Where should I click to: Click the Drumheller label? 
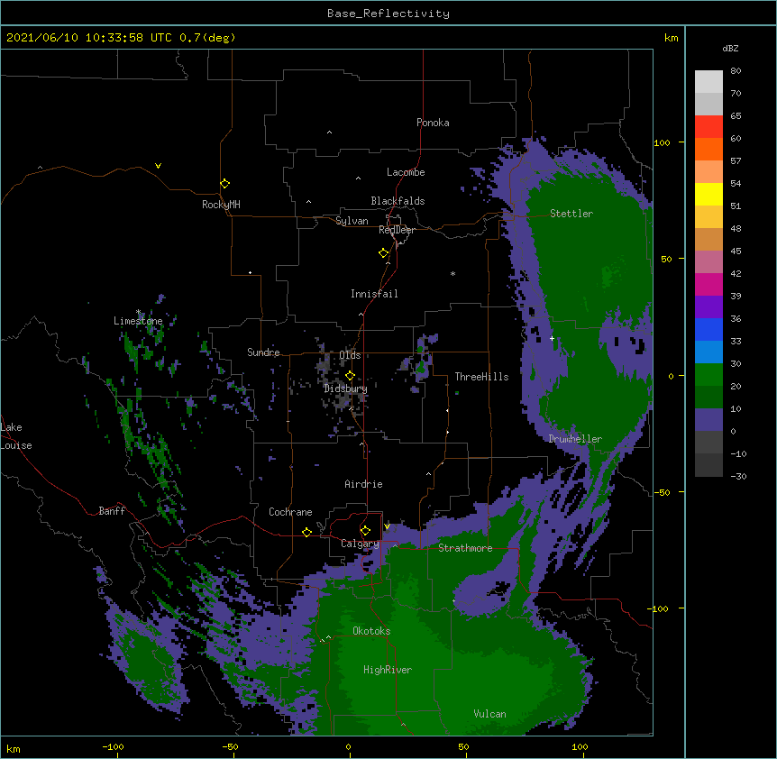(575, 439)
